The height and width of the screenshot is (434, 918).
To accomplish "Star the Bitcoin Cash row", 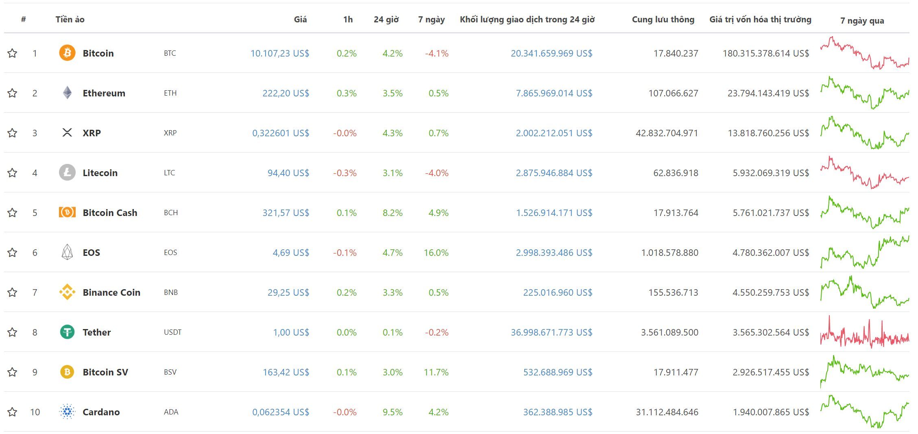I will coord(12,212).
